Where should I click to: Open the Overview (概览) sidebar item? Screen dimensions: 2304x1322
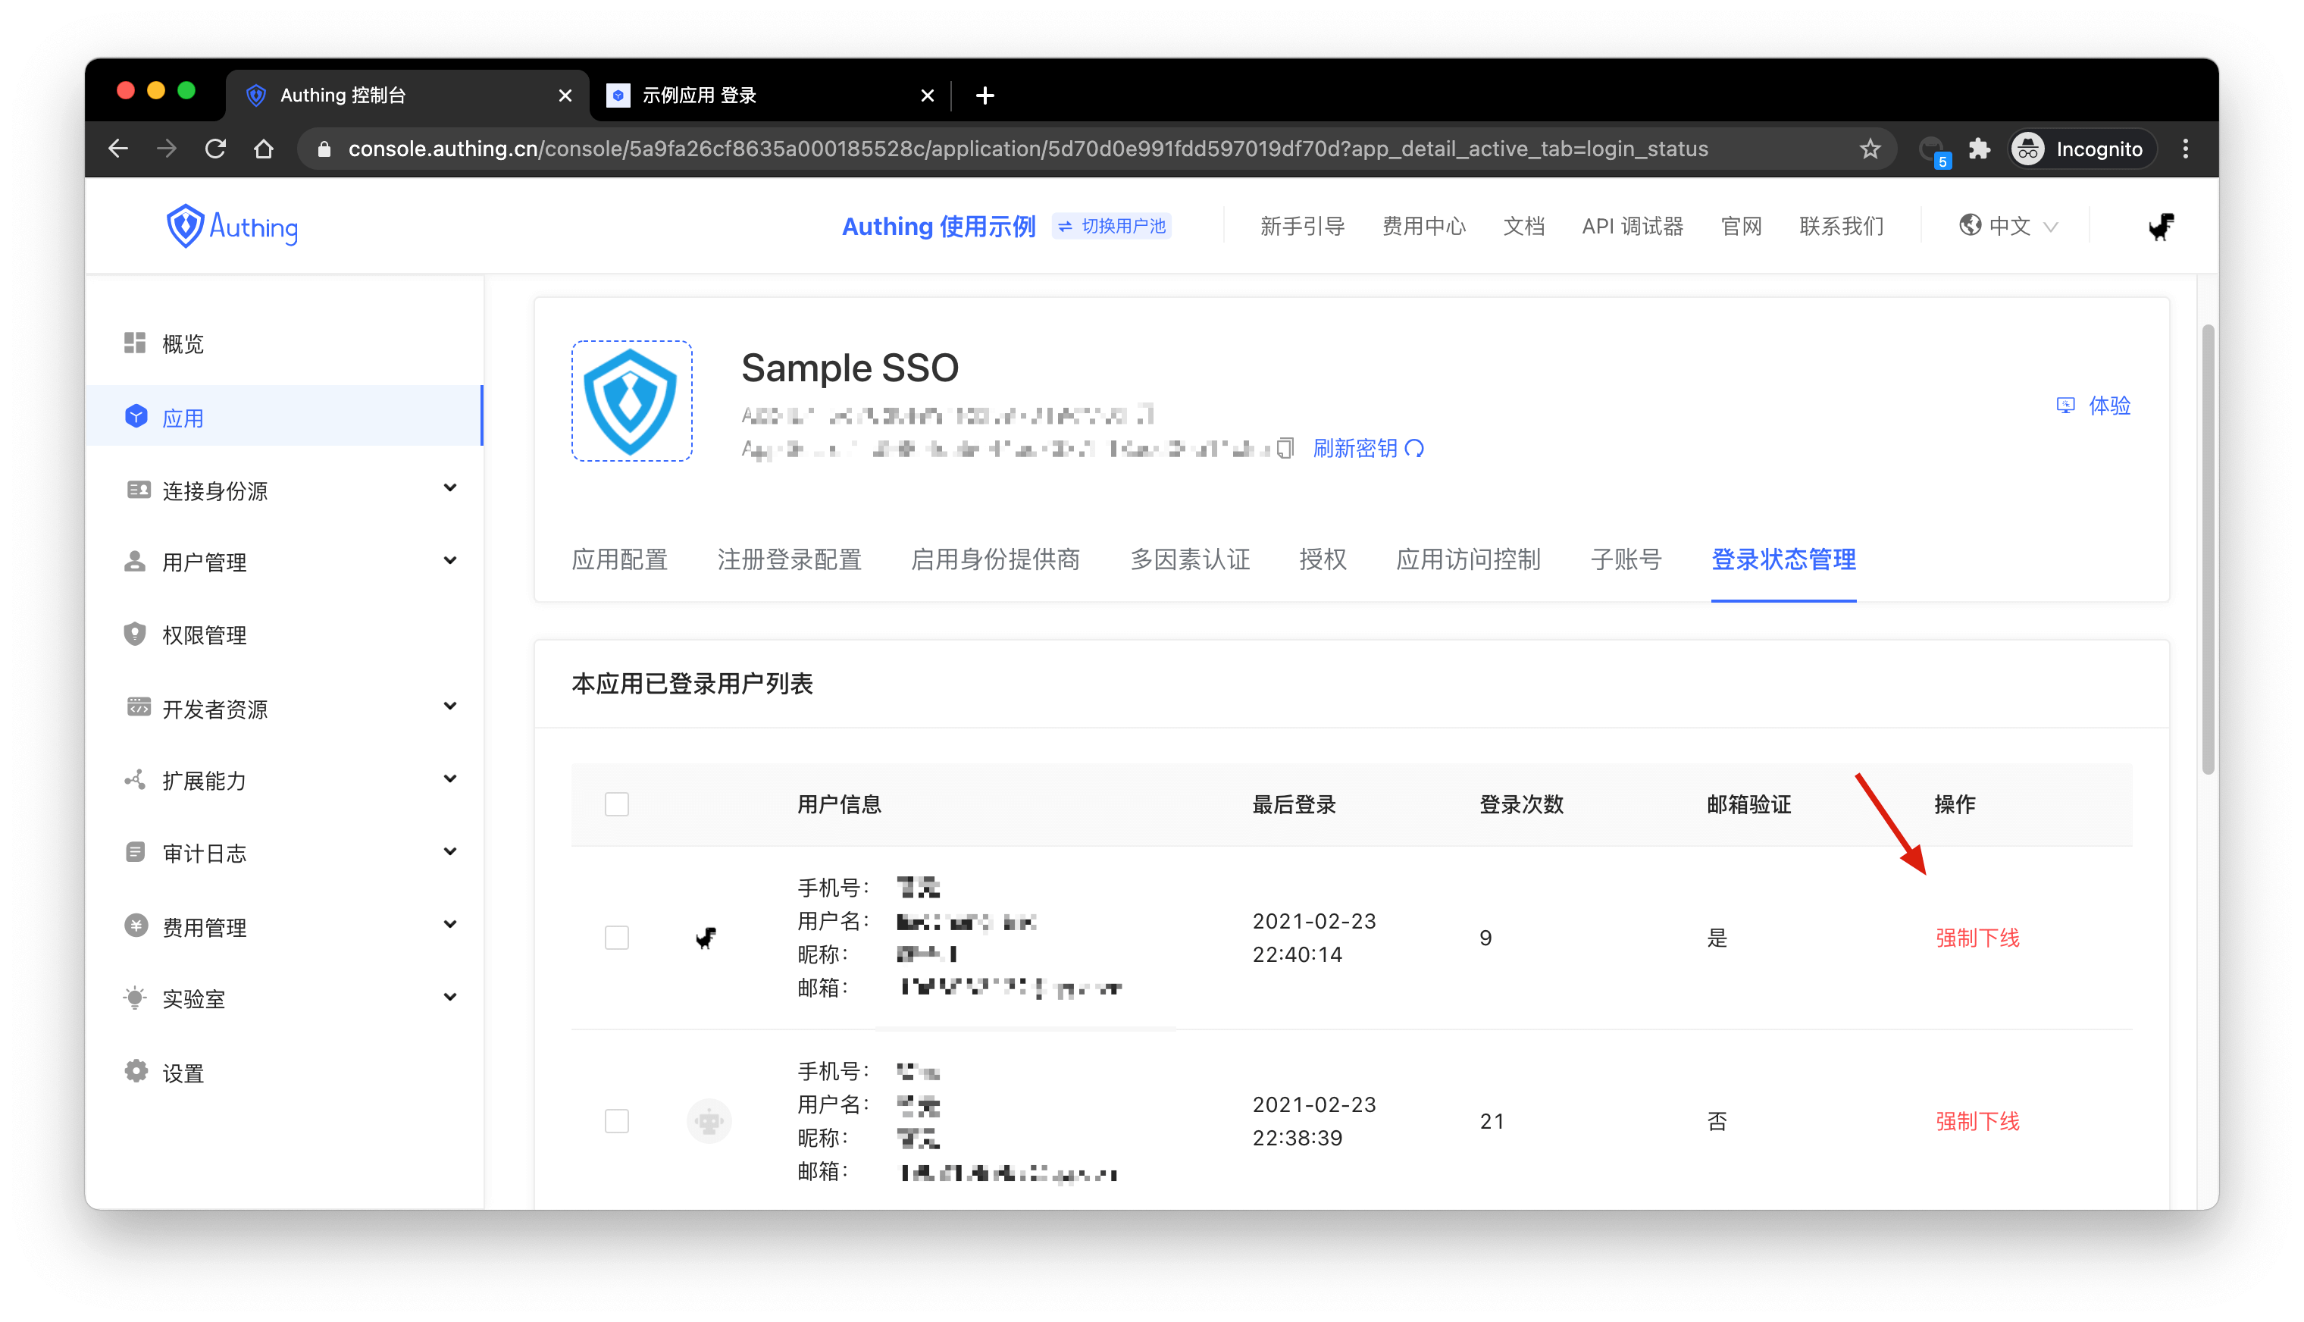pyautogui.click(x=183, y=344)
